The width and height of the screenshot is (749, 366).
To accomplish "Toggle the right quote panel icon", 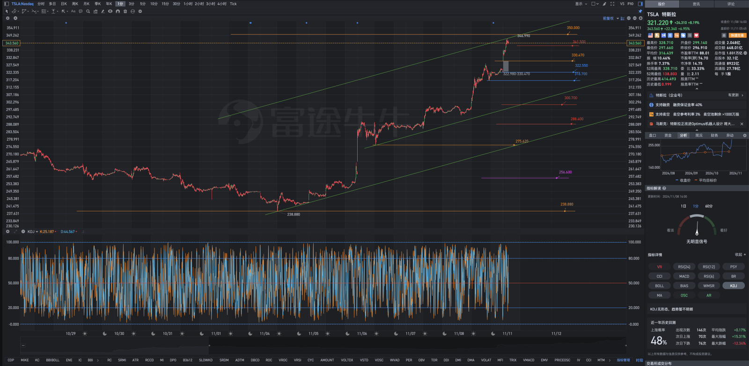I will click(640, 4).
